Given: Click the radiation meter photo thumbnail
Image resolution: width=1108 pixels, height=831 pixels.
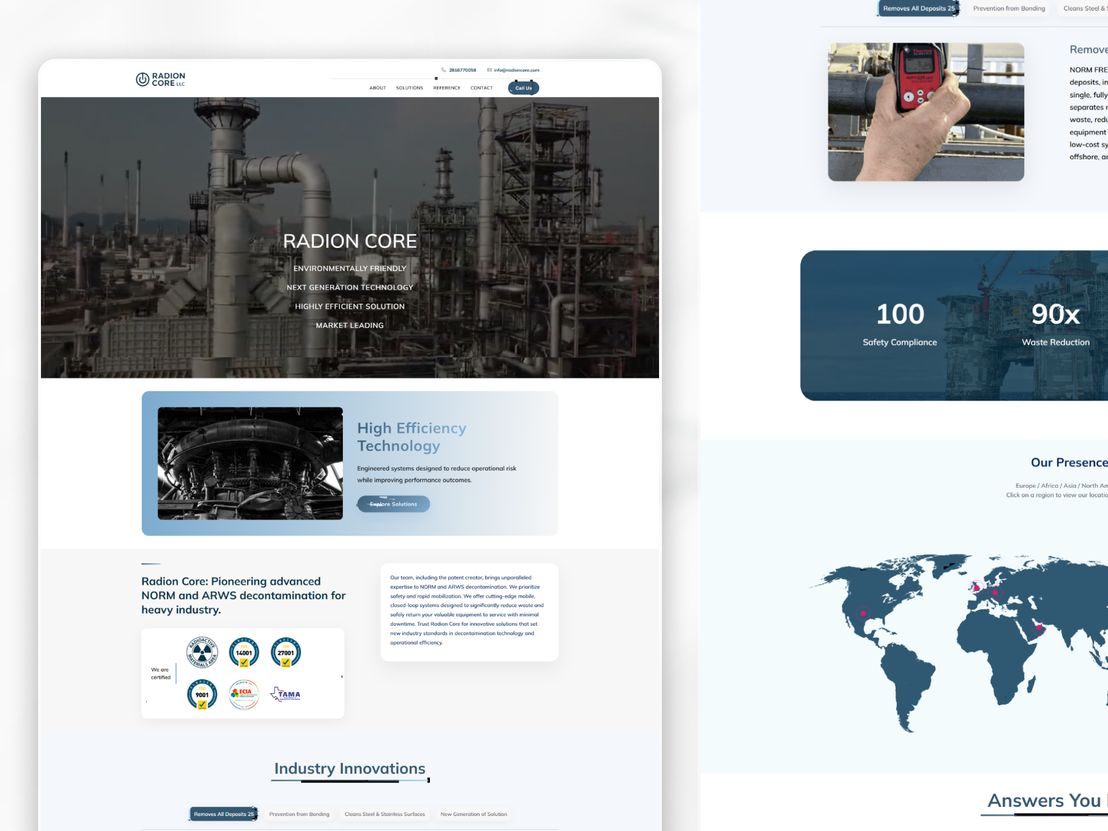Looking at the screenshot, I should [926, 112].
